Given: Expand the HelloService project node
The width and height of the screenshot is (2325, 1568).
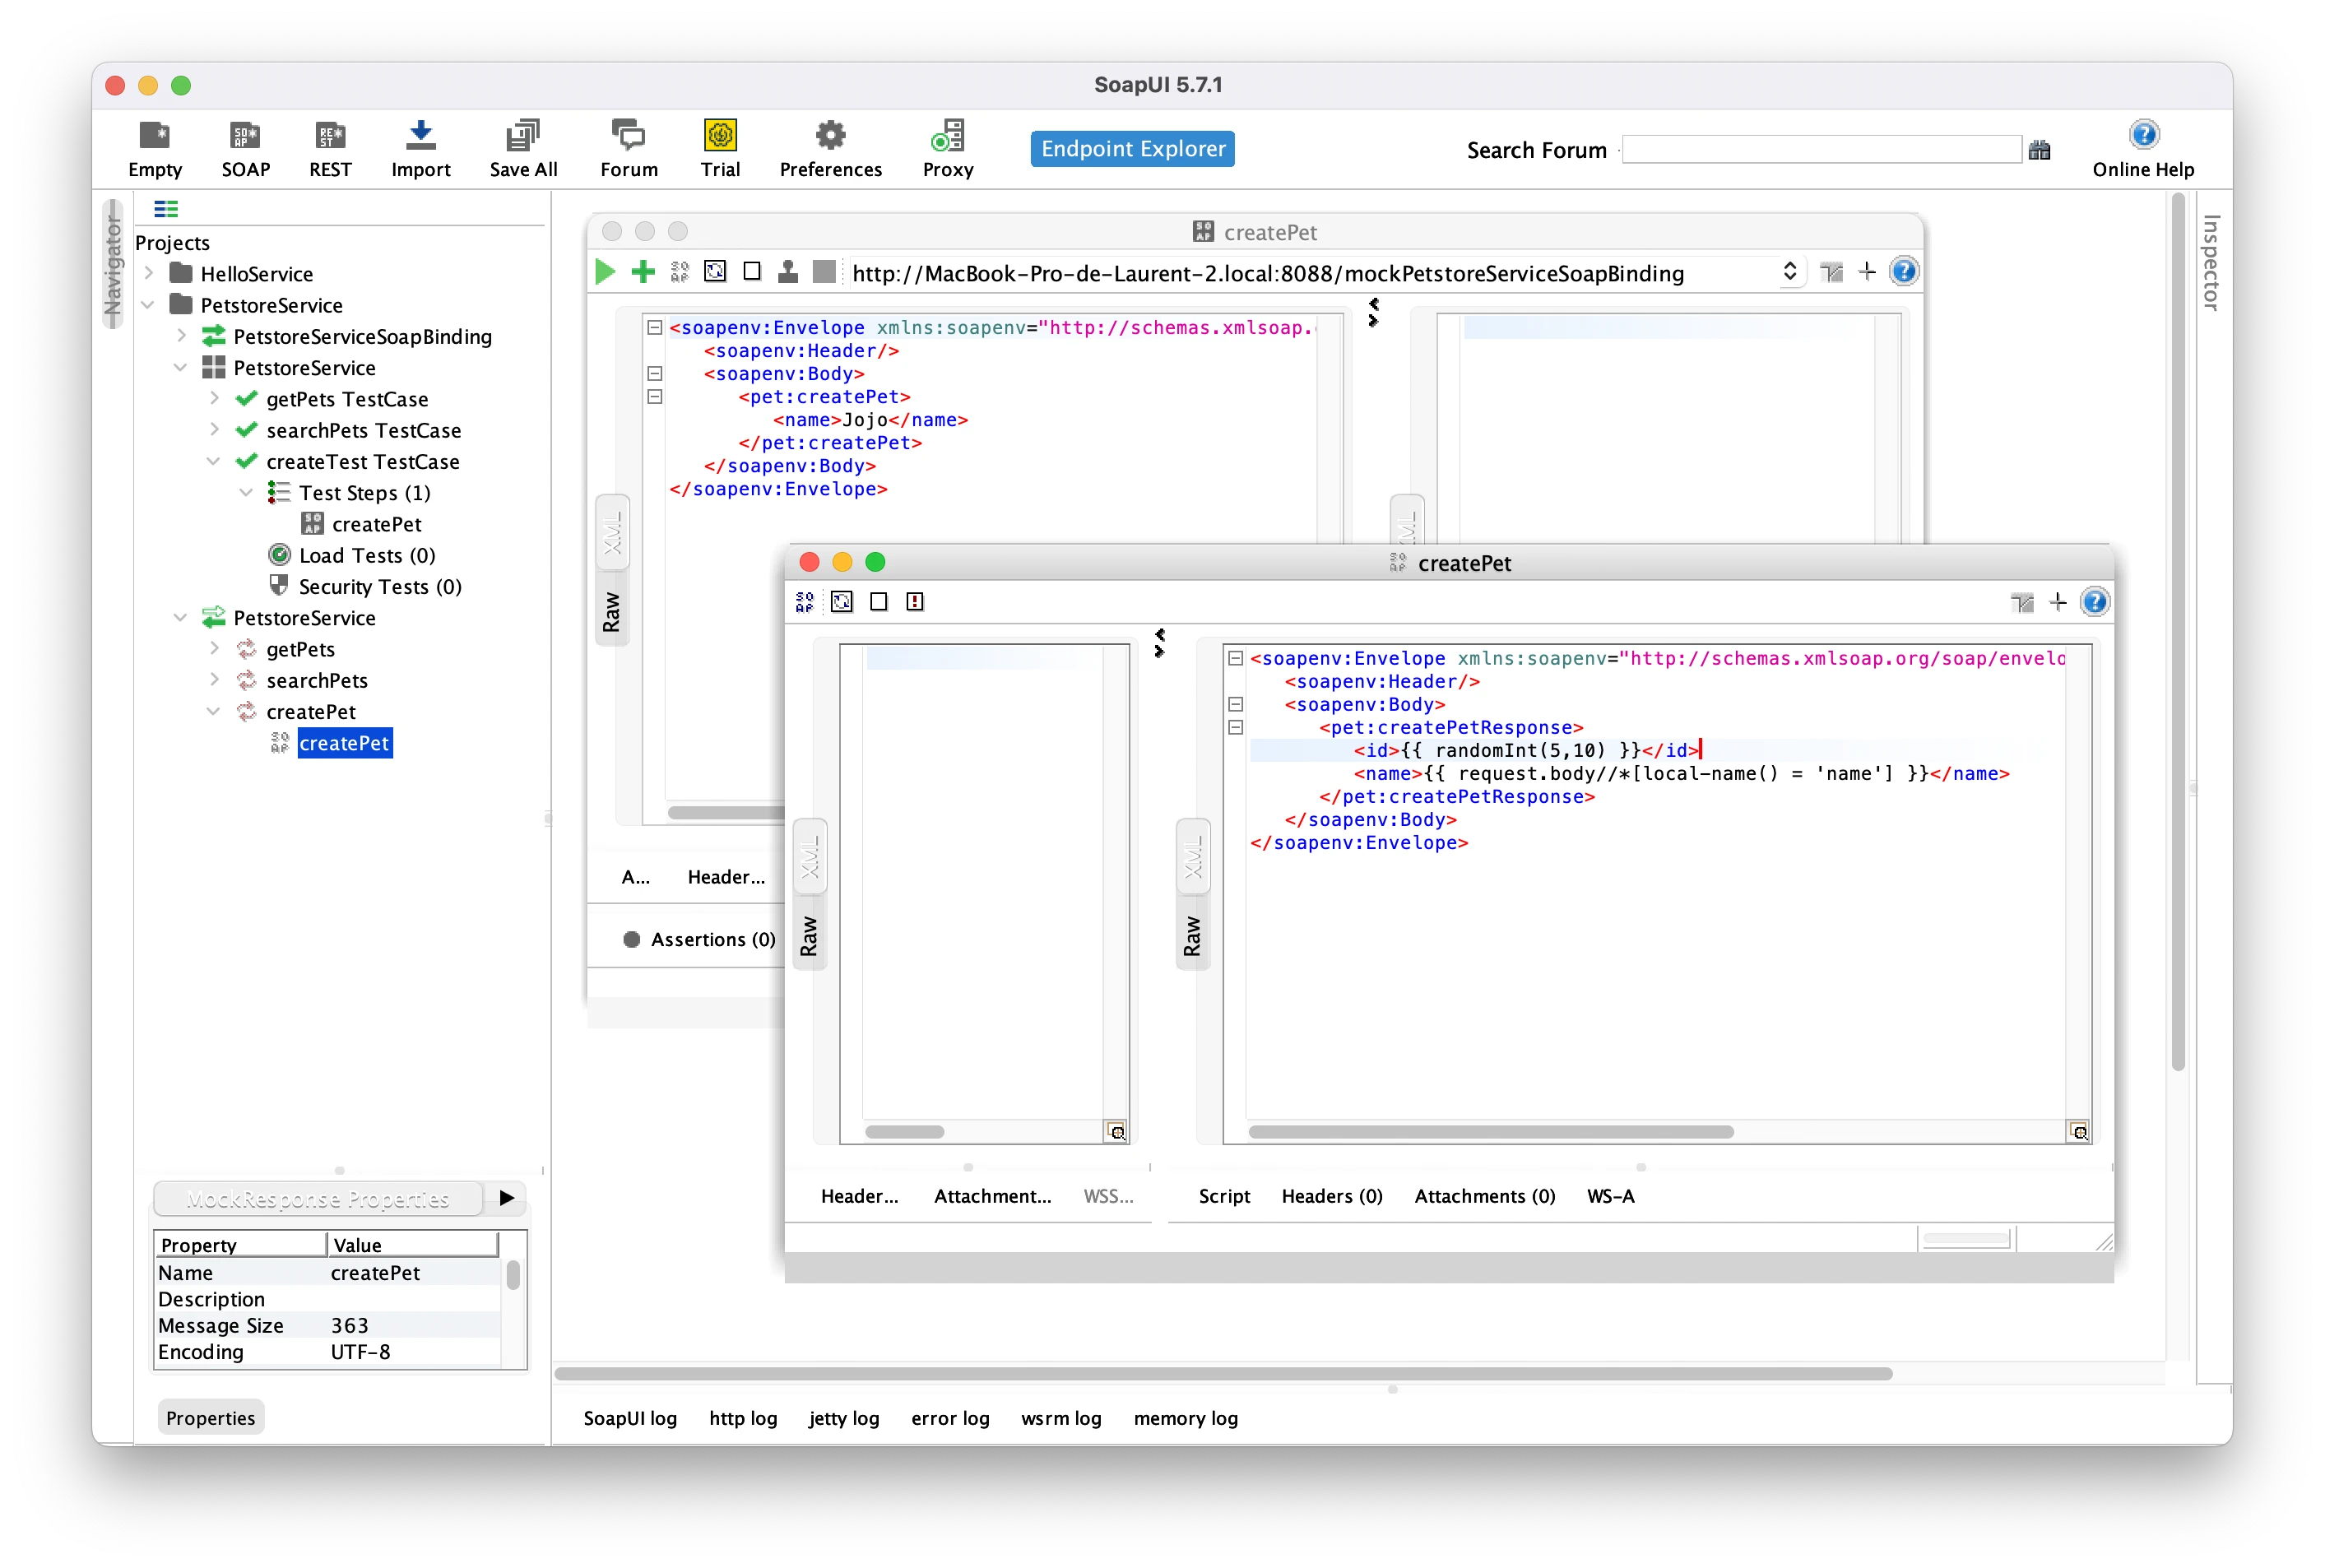Looking at the screenshot, I should click(x=149, y=274).
